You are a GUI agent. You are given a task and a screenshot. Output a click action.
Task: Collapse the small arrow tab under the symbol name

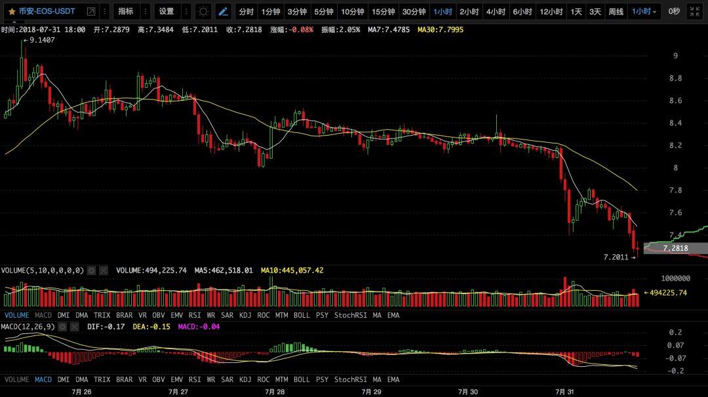pyautogui.click(x=14, y=22)
